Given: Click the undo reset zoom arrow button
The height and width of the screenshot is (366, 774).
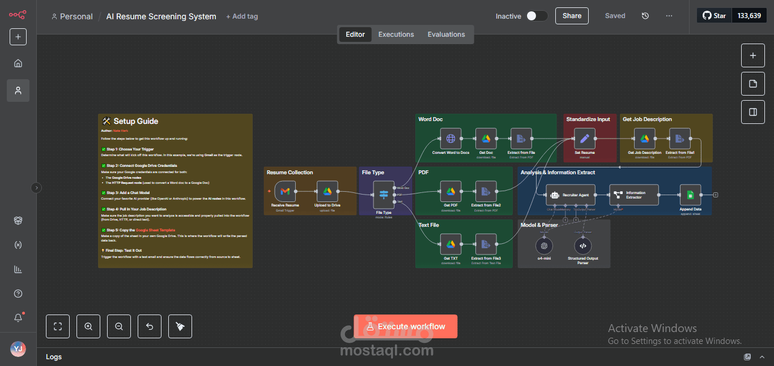Looking at the screenshot, I should pos(150,326).
